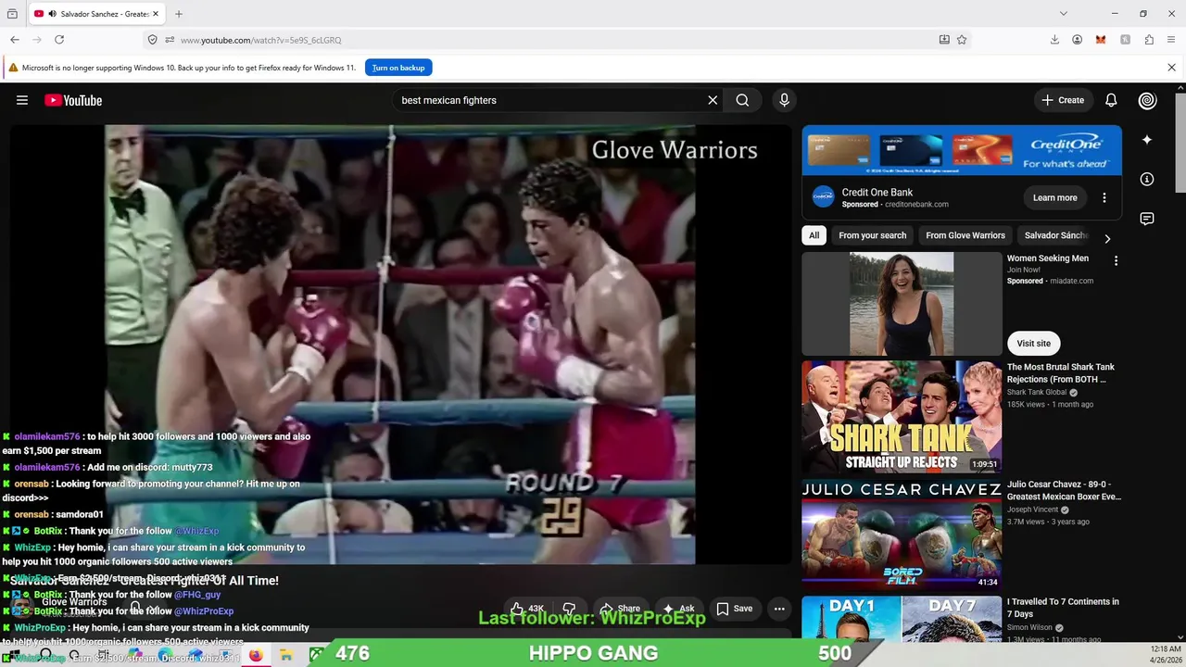Image resolution: width=1186 pixels, height=667 pixels.
Task: Switch to the Salvador Sanchez browser tab
Action: 97,14
